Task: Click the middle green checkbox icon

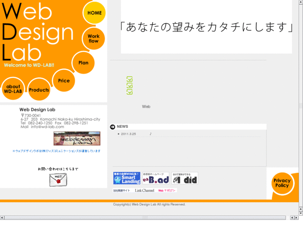Action: (x=130, y=85)
